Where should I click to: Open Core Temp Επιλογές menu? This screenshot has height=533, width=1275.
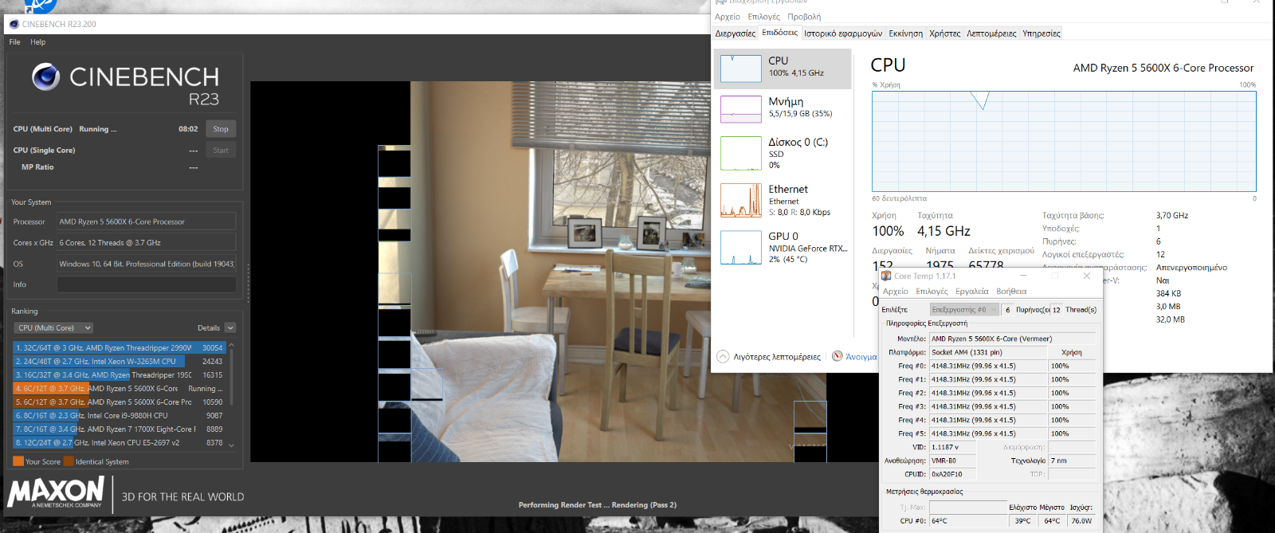[932, 292]
